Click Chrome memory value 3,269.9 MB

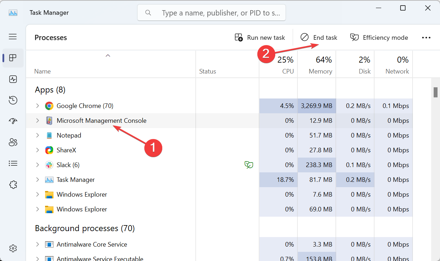pos(316,106)
